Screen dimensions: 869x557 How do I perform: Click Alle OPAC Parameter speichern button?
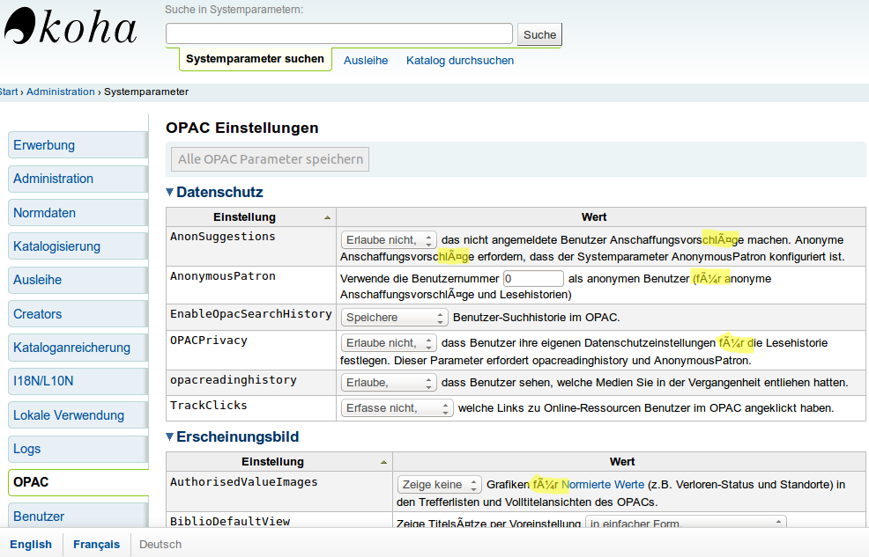click(270, 159)
